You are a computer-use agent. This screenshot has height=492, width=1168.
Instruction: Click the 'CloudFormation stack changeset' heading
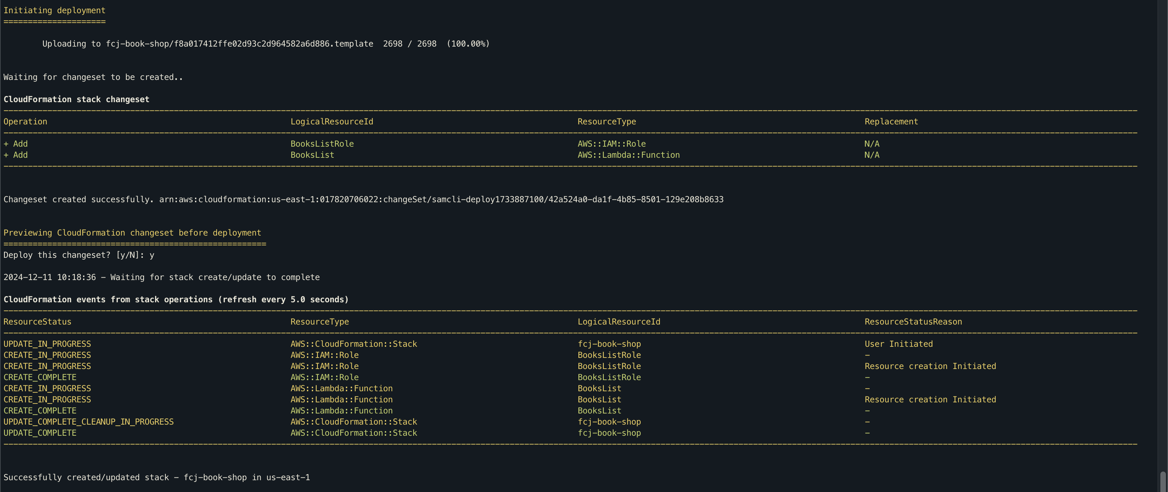pos(76,100)
